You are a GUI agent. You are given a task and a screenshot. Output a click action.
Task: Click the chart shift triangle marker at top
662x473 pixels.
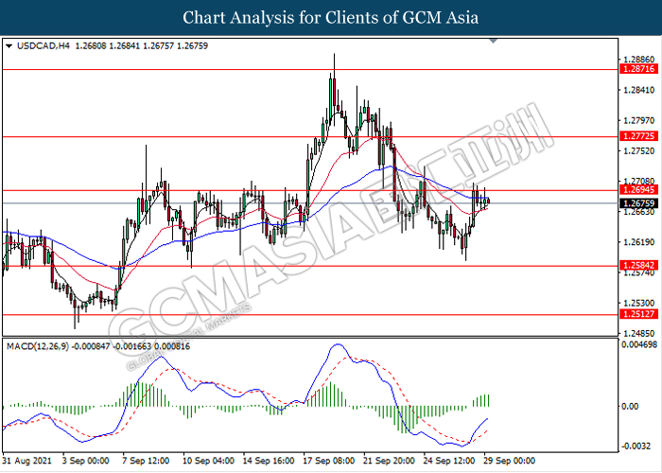(493, 41)
